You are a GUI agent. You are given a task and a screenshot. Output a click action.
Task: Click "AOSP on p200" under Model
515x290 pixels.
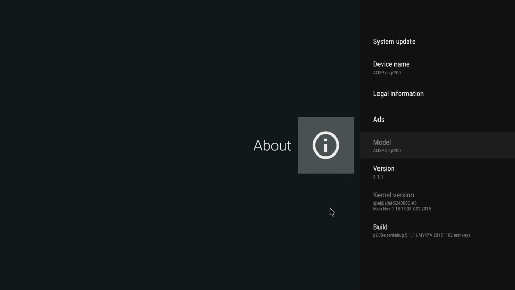pos(387,151)
